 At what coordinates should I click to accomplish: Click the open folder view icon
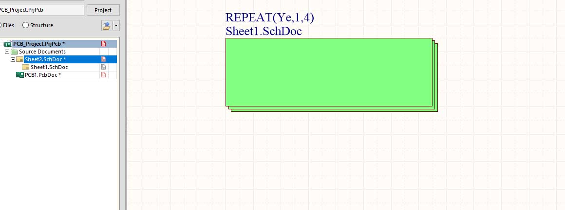pyautogui.click(x=107, y=26)
